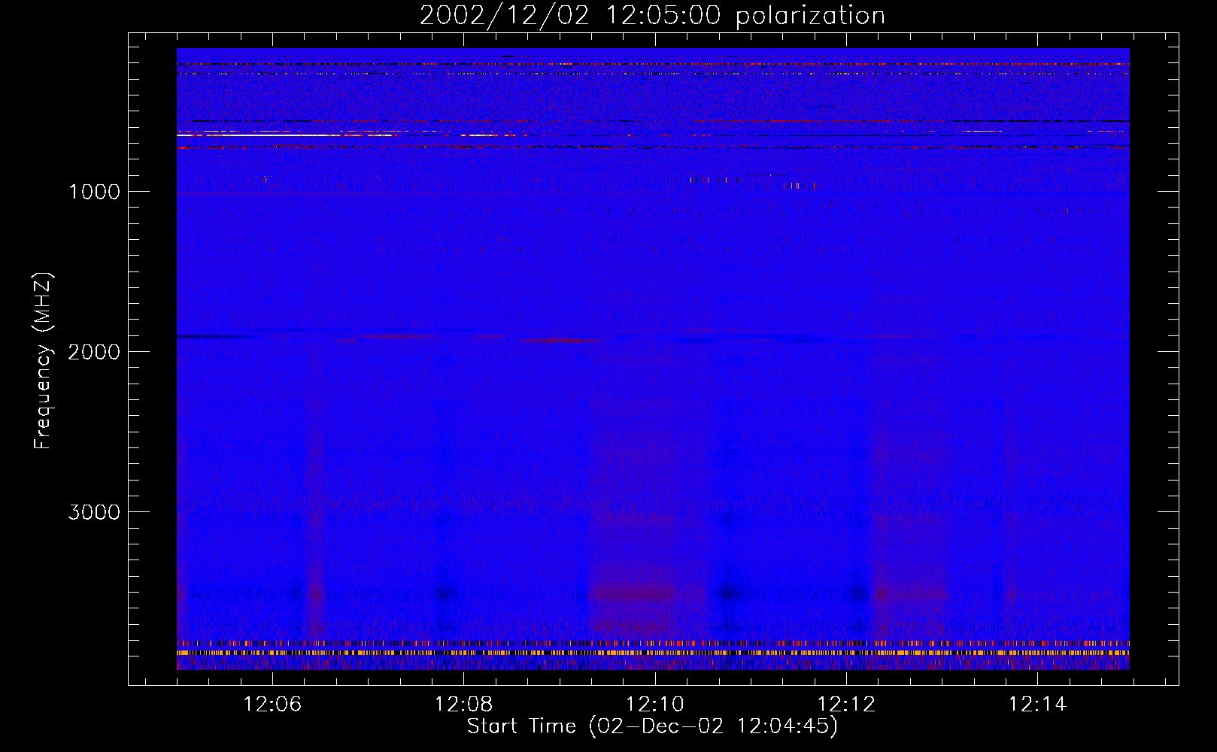Click the 1000 frequency tick label

[x=94, y=192]
